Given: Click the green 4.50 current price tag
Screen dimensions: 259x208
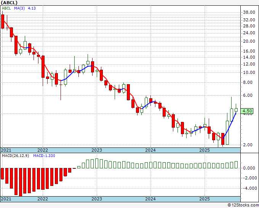Looking at the screenshot, I should (x=247, y=111).
